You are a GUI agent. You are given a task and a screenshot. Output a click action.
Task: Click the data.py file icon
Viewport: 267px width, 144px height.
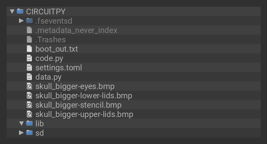(29, 77)
